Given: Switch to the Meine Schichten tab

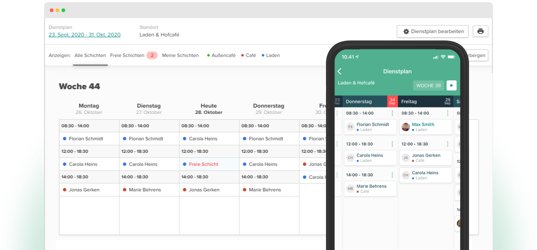Looking at the screenshot, I should point(180,55).
